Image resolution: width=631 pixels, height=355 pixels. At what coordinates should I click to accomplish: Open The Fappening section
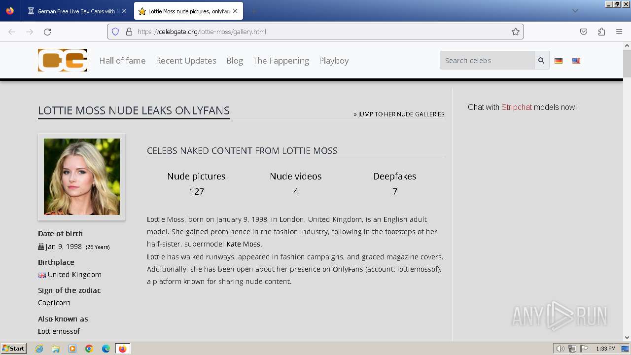tap(281, 61)
